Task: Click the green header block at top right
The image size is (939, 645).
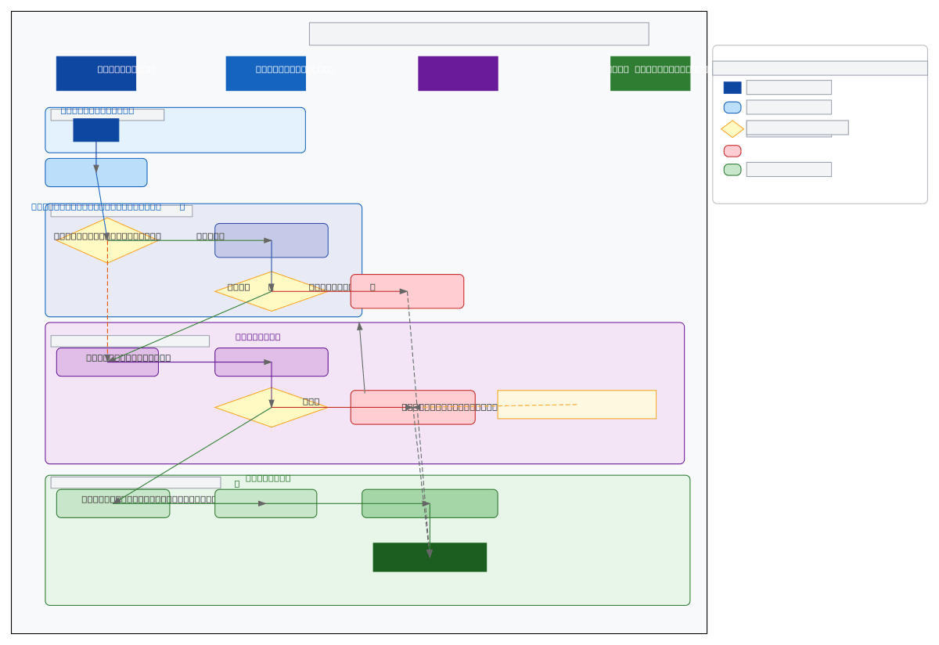Action: (650, 74)
